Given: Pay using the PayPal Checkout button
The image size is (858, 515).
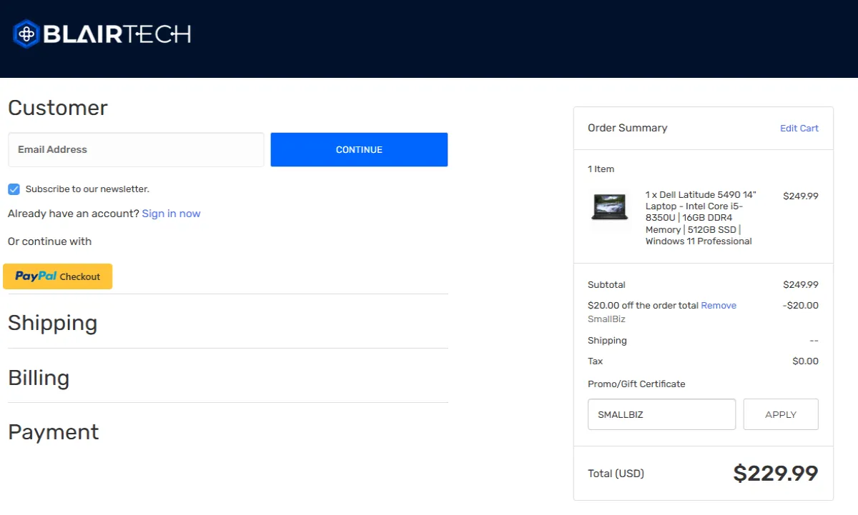Looking at the screenshot, I should point(58,276).
